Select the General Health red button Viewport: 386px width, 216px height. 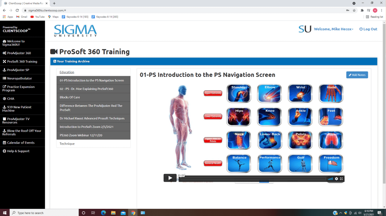pyautogui.click(x=213, y=163)
